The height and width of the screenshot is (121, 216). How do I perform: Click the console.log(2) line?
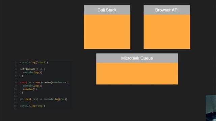(x=33, y=86)
